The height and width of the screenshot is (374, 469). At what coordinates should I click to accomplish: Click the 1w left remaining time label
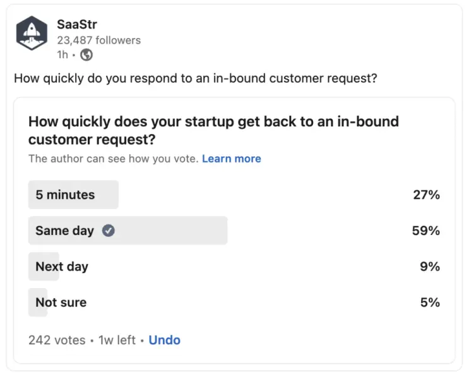coord(117,340)
